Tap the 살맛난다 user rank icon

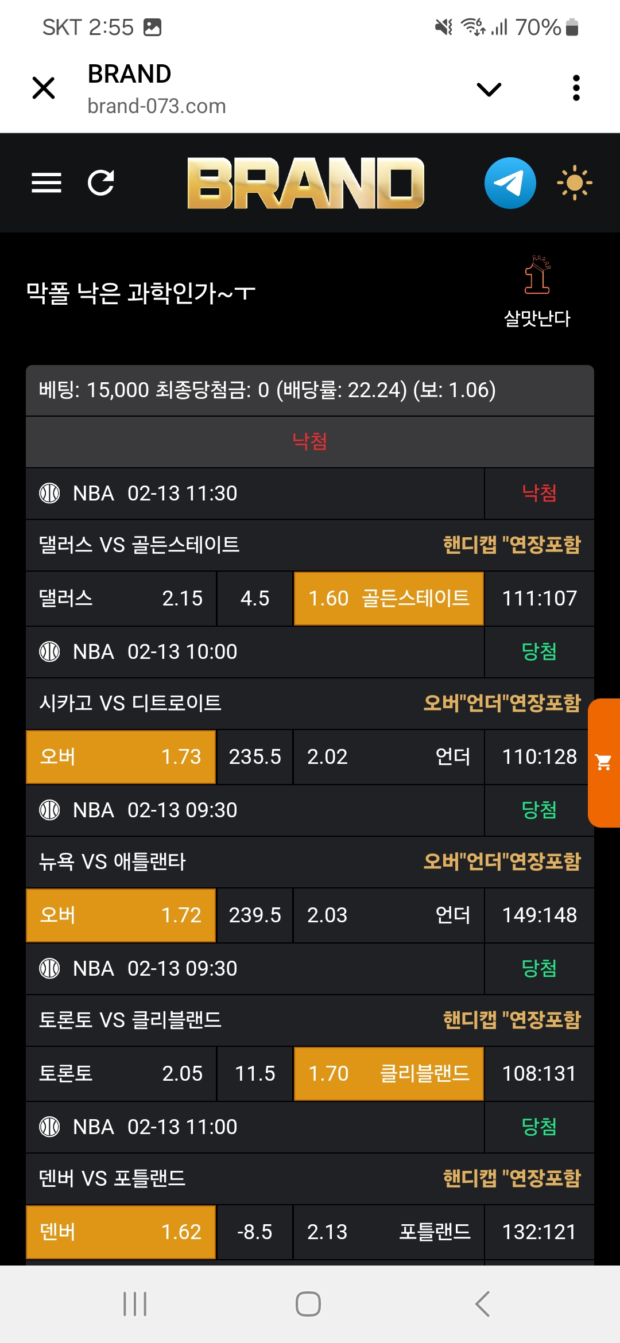[x=537, y=275]
